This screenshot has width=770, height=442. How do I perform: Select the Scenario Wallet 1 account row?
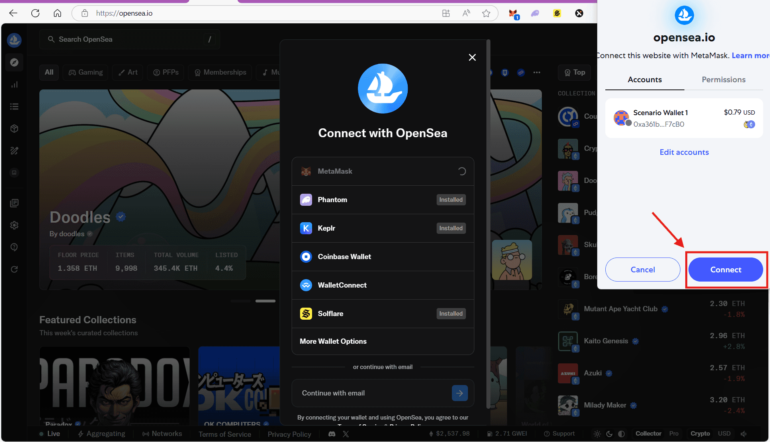tap(684, 118)
